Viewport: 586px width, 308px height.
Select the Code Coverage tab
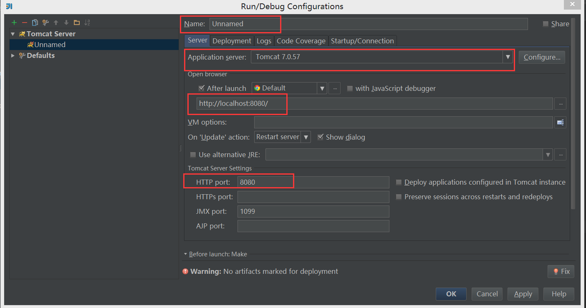tap(301, 41)
